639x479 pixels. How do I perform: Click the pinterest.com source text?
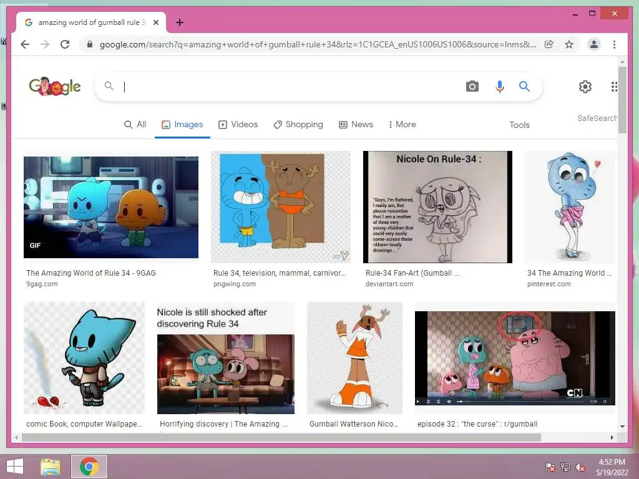tap(549, 284)
